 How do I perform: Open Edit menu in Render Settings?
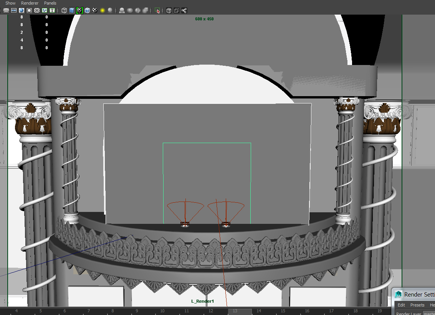tap(401, 305)
